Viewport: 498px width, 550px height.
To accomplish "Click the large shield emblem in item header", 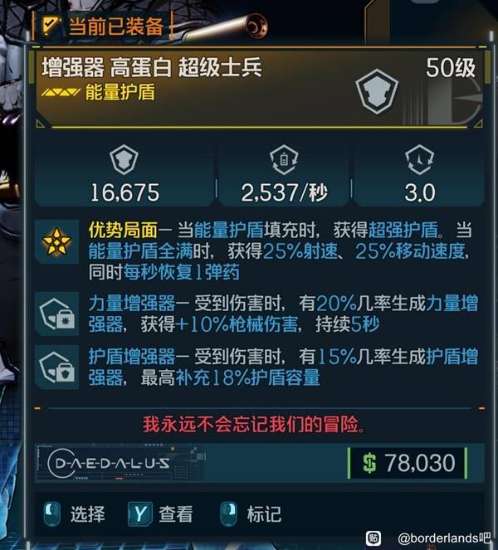I will coord(376,91).
